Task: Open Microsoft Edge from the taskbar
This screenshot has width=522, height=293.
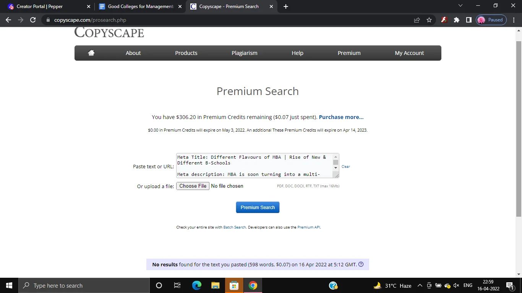Action: pos(196,285)
